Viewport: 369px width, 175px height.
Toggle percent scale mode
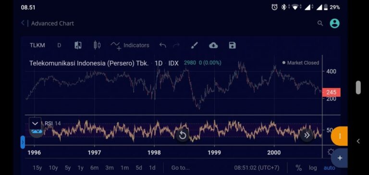(299, 168)
